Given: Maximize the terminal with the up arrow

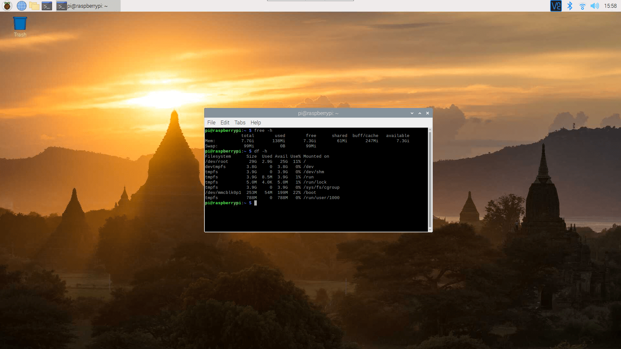Looking at the screenshot, I should tap(419, 113).
